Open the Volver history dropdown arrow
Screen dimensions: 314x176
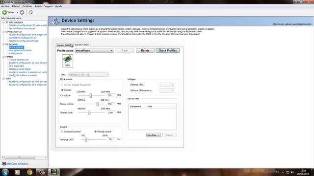pos(18,12)
